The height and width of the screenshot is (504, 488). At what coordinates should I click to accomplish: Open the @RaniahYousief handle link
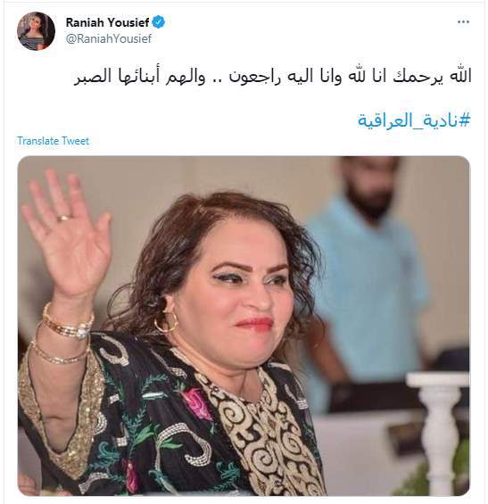[109, 38]
